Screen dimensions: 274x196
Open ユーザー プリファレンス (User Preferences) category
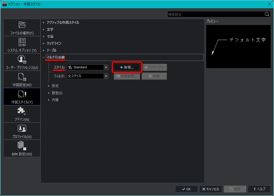[22, 62]
